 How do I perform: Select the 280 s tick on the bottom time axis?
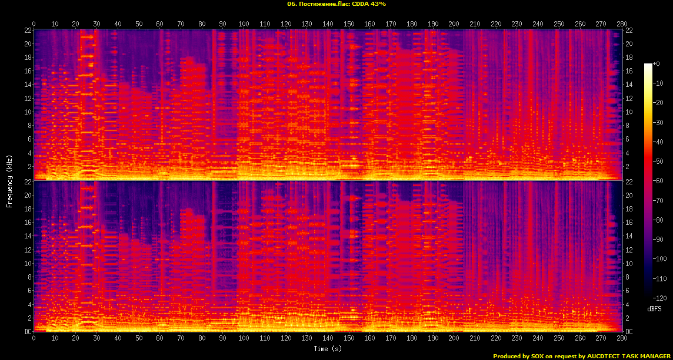pos(622,339)
